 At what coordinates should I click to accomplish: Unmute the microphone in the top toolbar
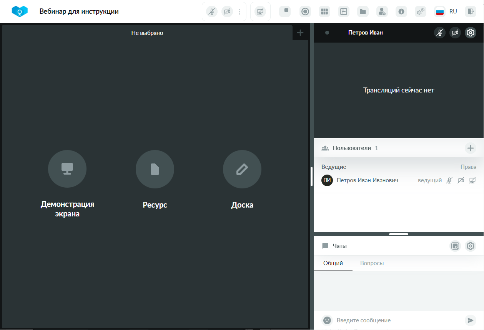pyautogui.click(x=211, y=12)
